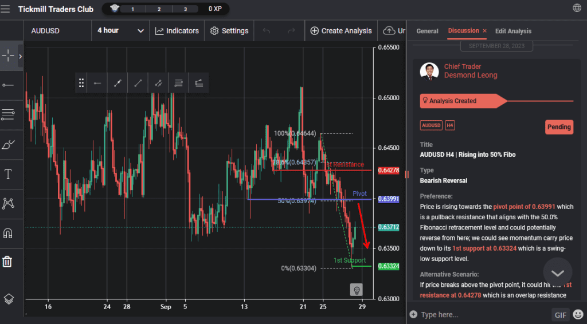Click the undo arrow
587x324 pixels.
pos(266,31)
